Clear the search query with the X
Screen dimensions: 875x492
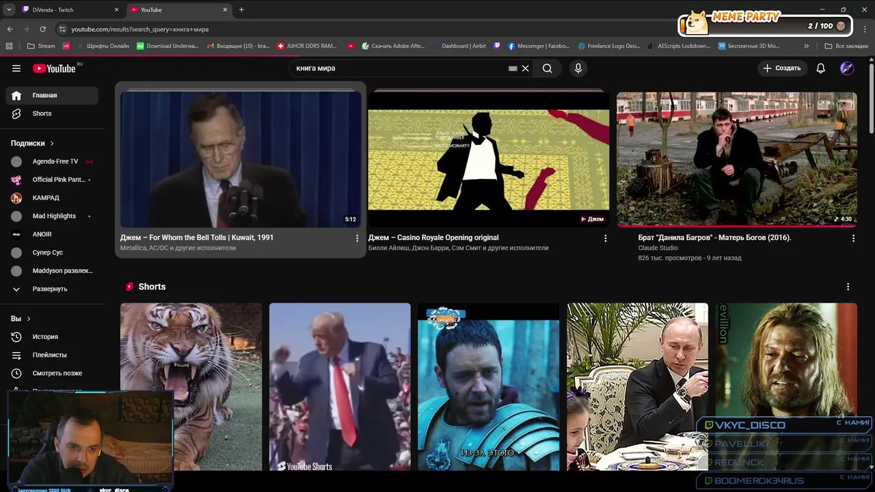(x=526, y=68)
